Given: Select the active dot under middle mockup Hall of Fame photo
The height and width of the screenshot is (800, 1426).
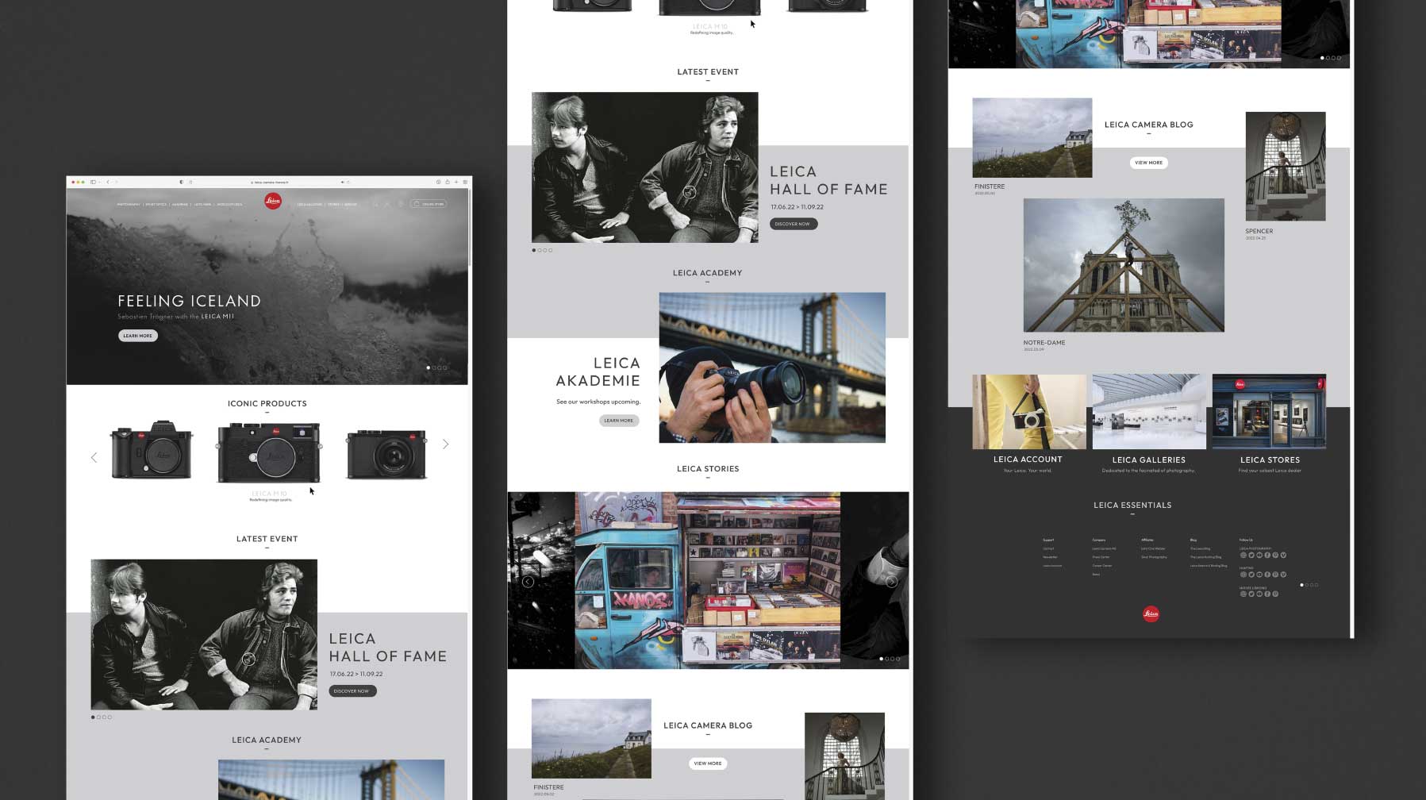Looking at the screenshot, I should point(534,251).
